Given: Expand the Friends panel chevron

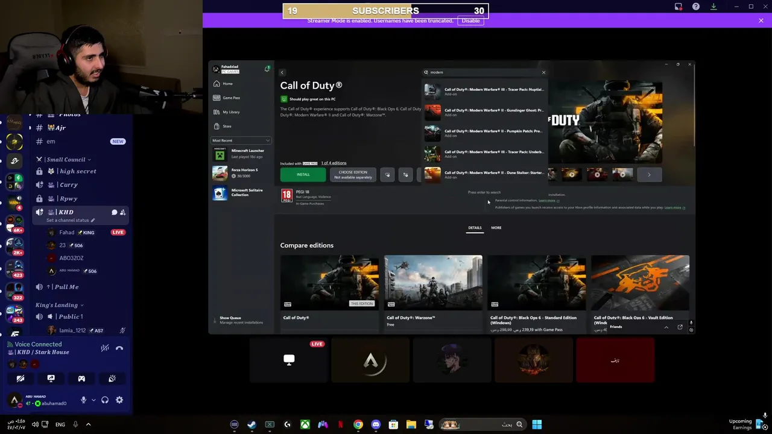Looking at the screenshot, I should [x=666, y=327].
